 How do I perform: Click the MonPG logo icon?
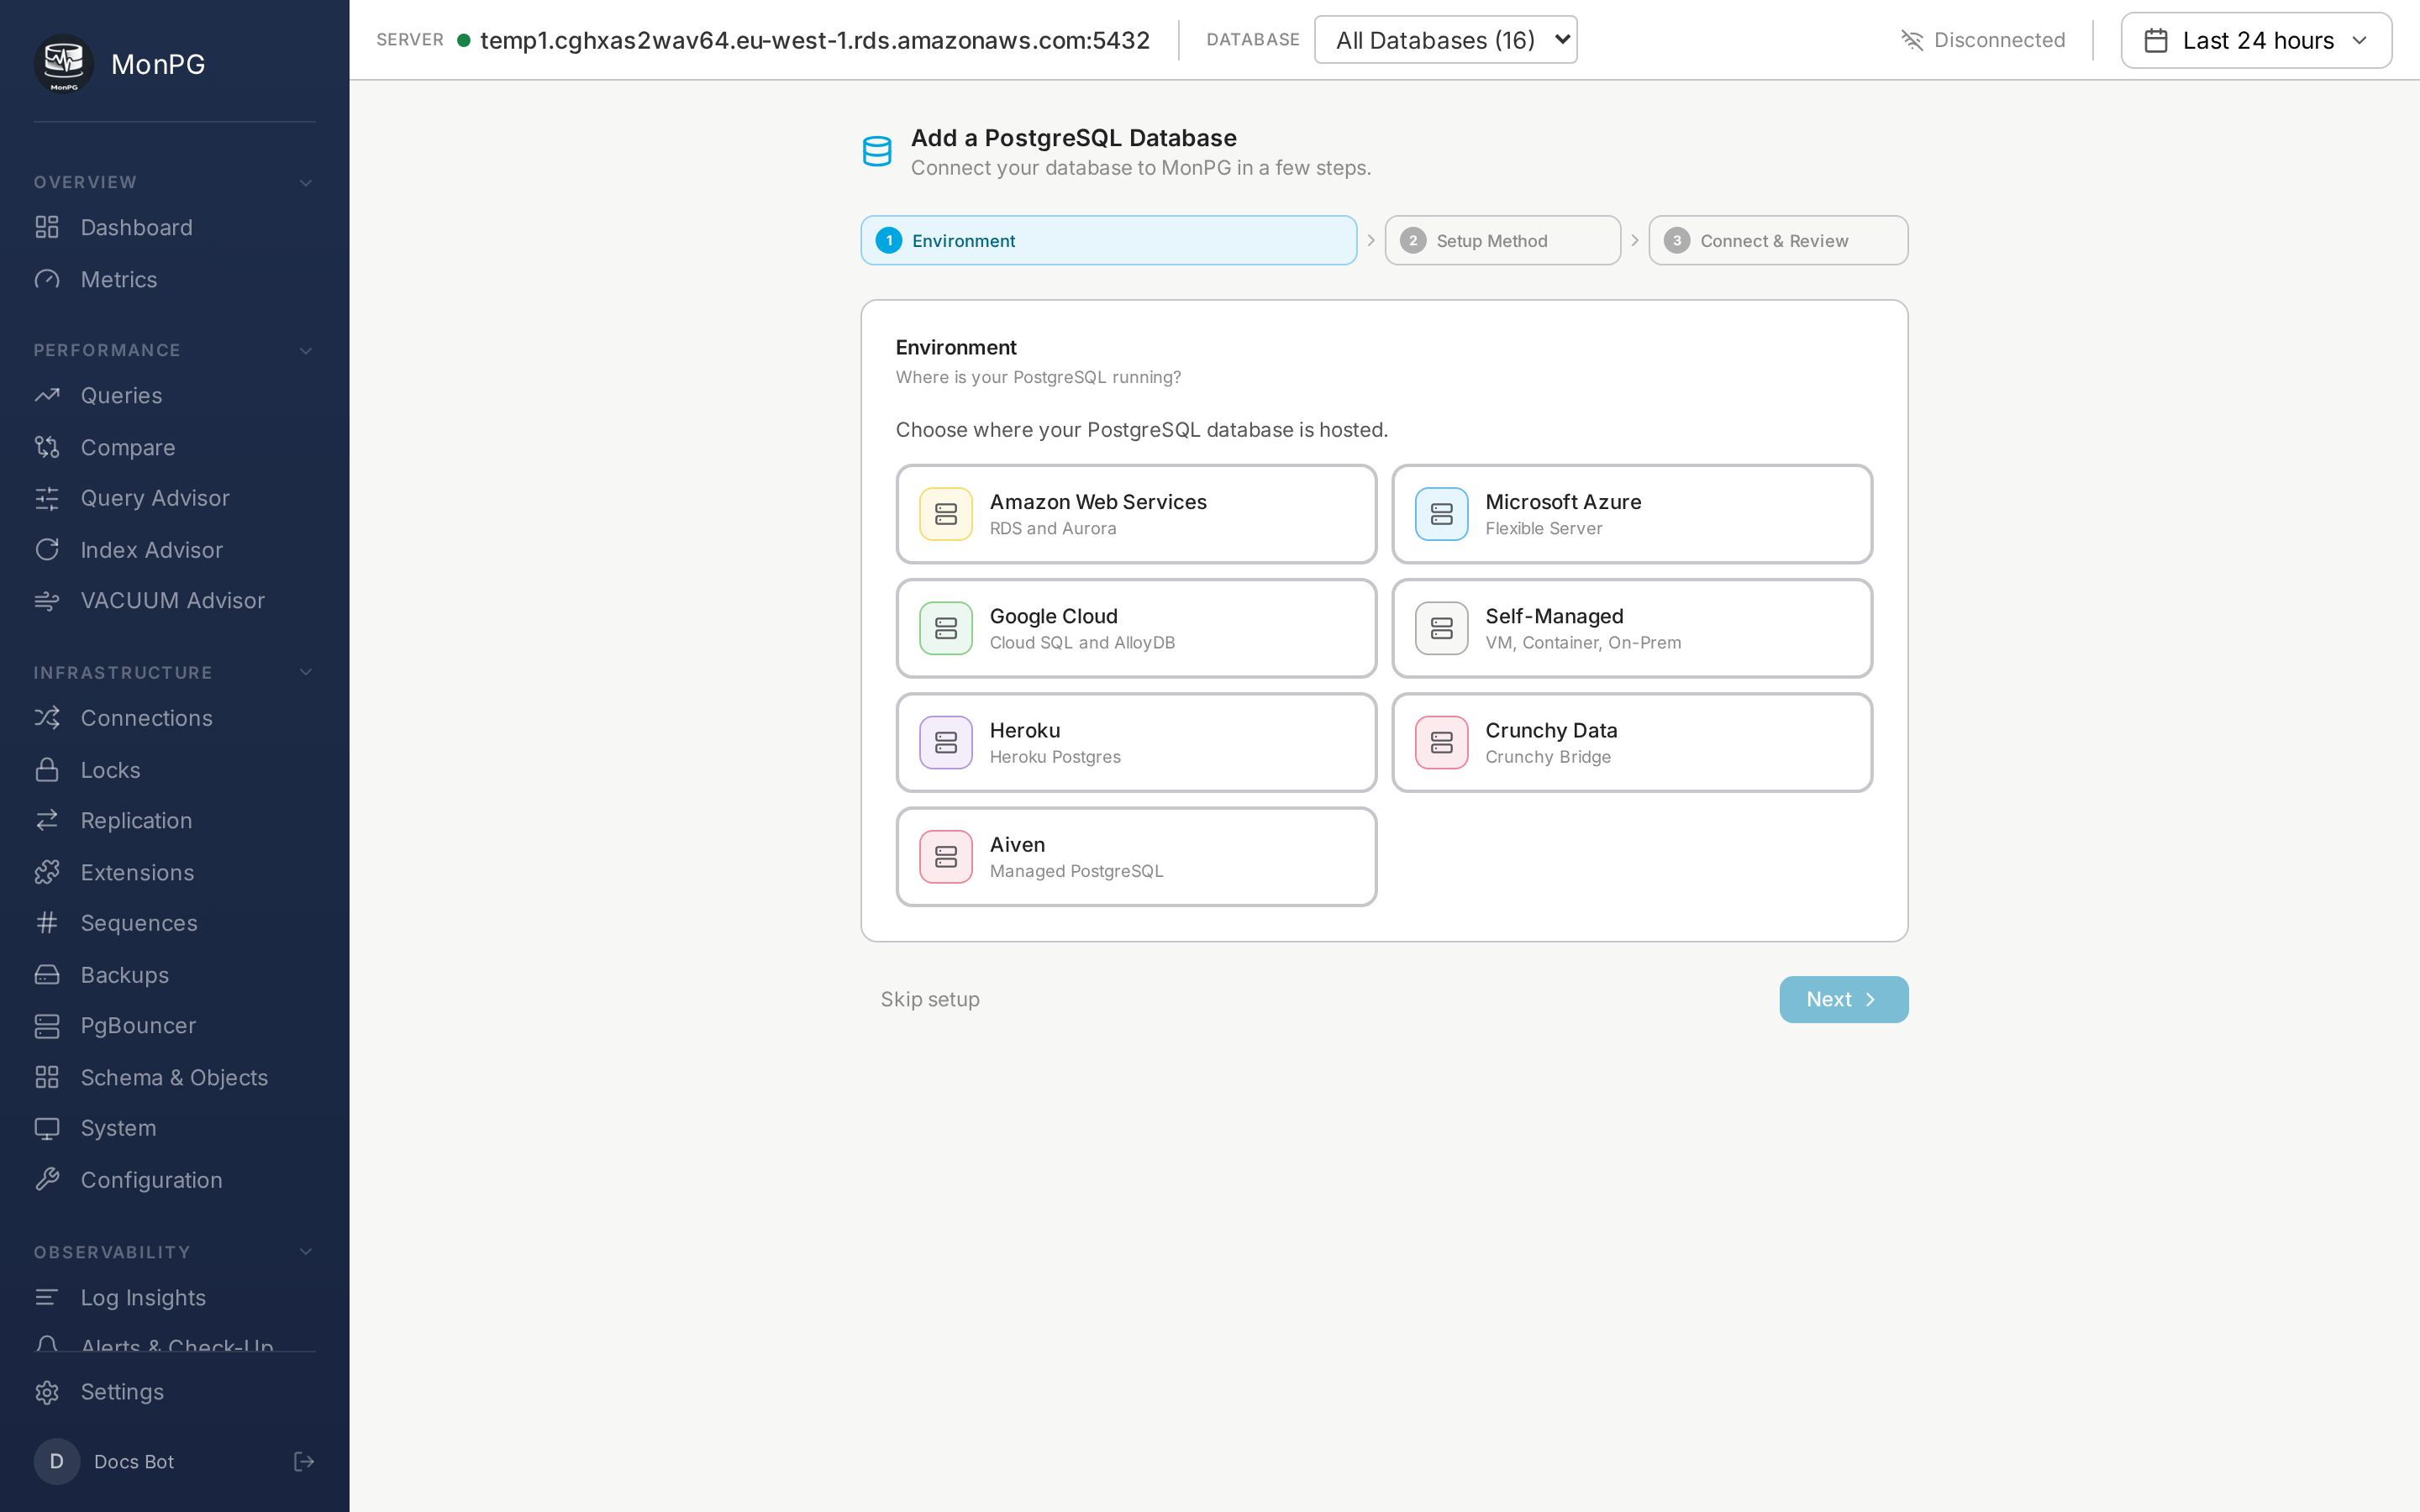point(64,64)
